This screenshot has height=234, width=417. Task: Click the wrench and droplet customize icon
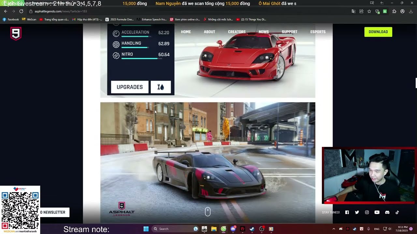click(x=161, y=87)
